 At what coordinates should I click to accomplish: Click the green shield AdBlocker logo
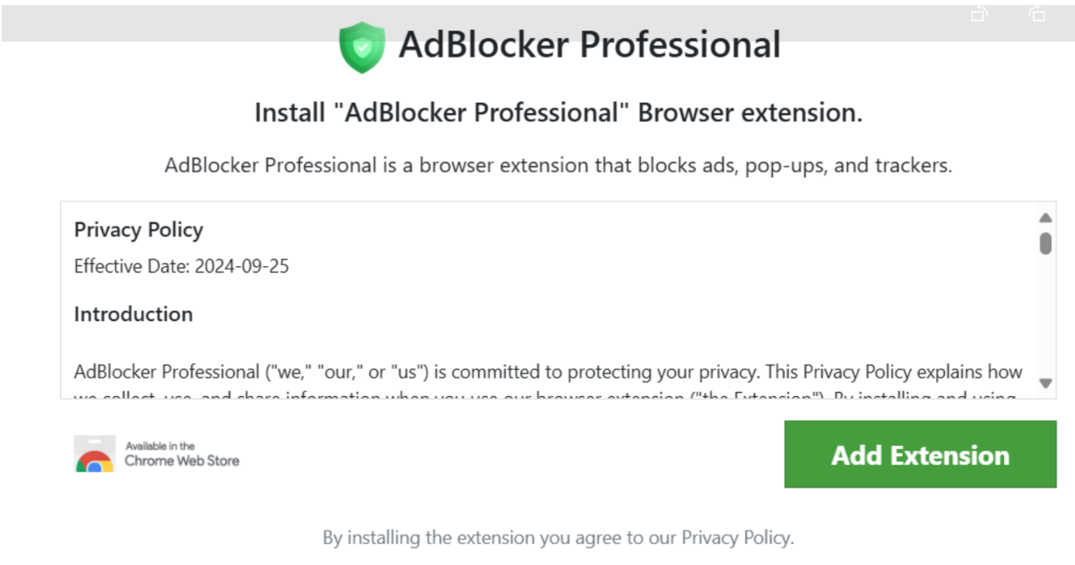click(361, 47)
